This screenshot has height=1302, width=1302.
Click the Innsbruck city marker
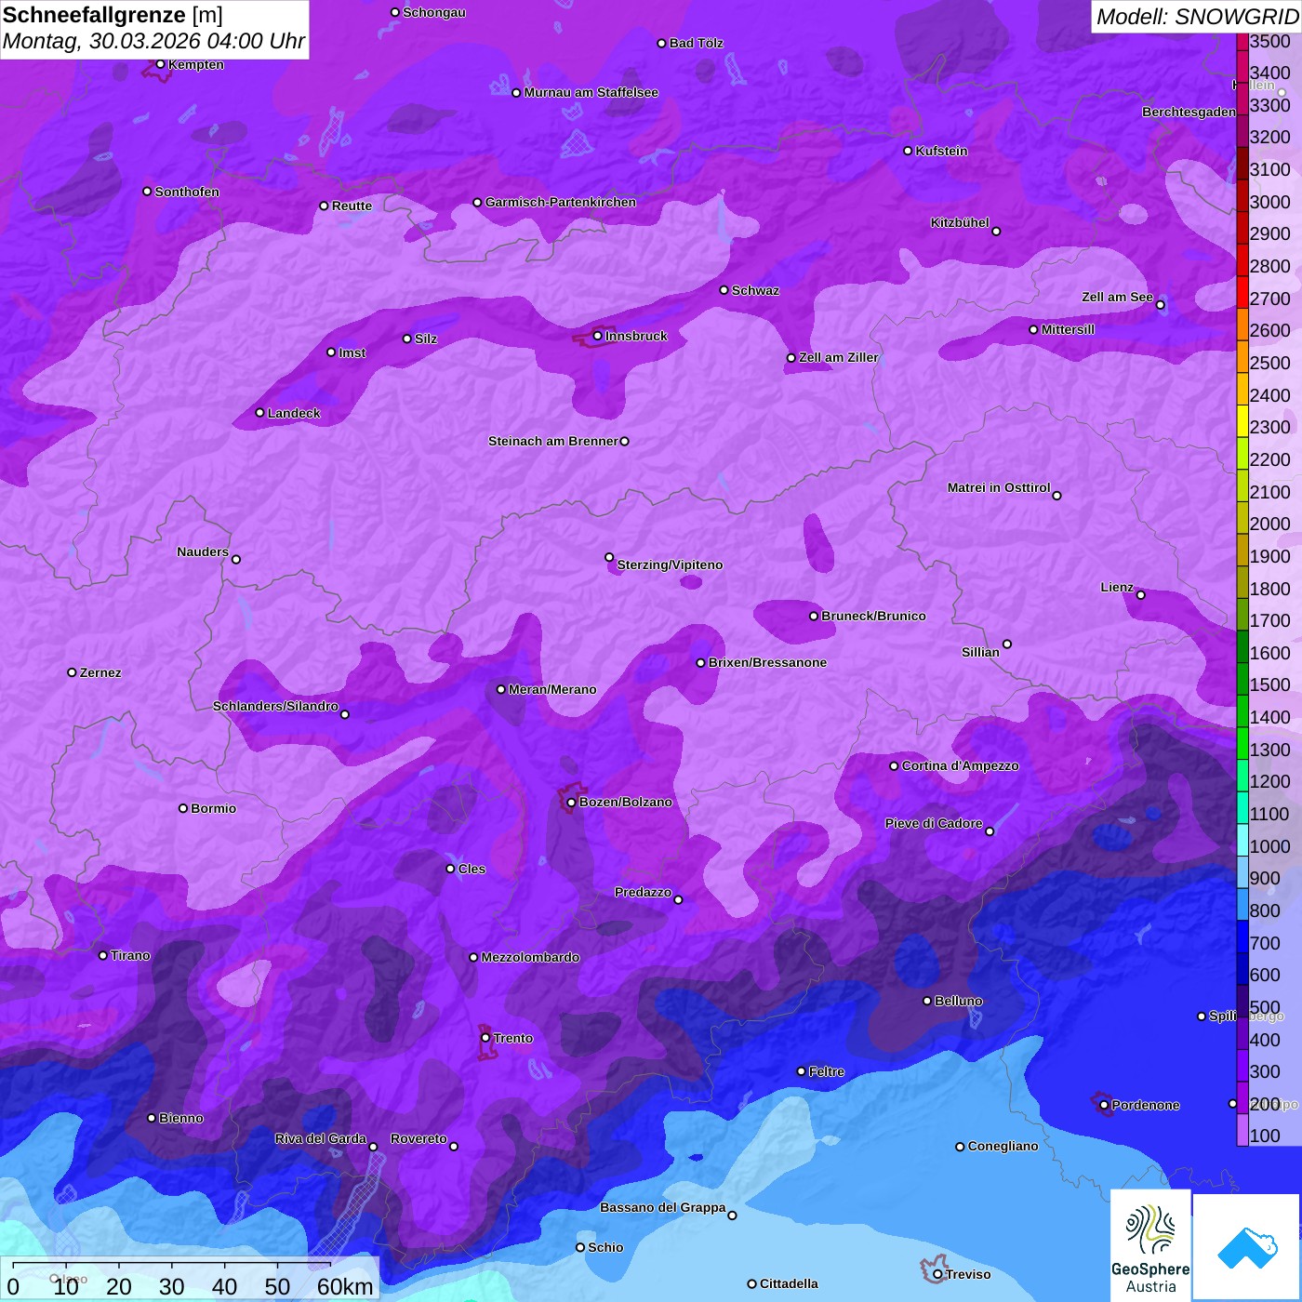coord(597,336)
